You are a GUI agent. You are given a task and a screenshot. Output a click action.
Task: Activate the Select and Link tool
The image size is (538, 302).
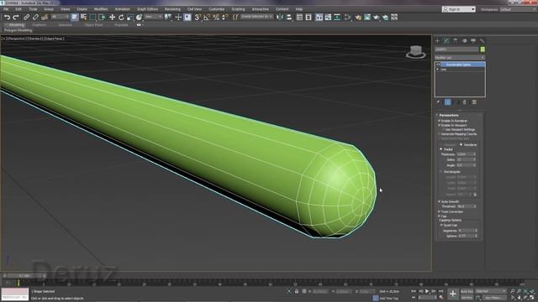pos(26,17)
